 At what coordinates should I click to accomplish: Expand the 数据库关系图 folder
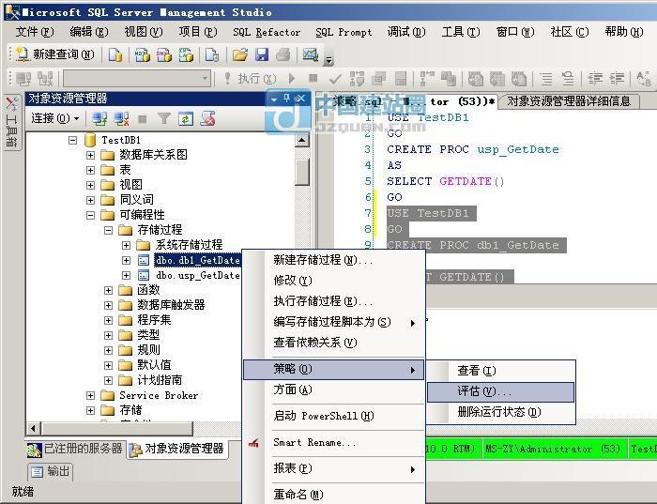pyautogui.click(x=90, y=155)
